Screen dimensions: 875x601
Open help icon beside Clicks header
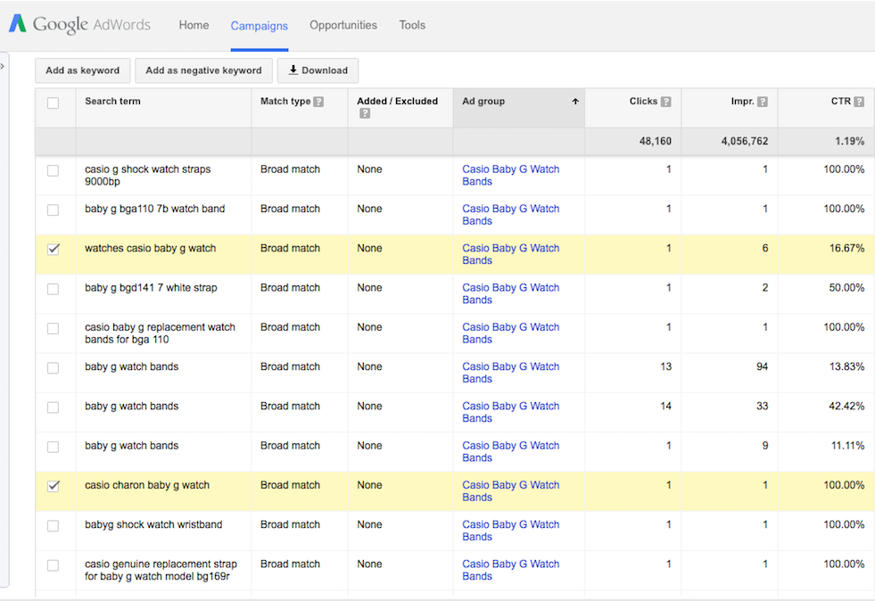coord(665,102)
